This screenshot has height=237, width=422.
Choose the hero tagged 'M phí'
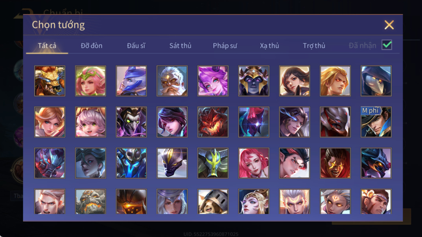(376, 122)
